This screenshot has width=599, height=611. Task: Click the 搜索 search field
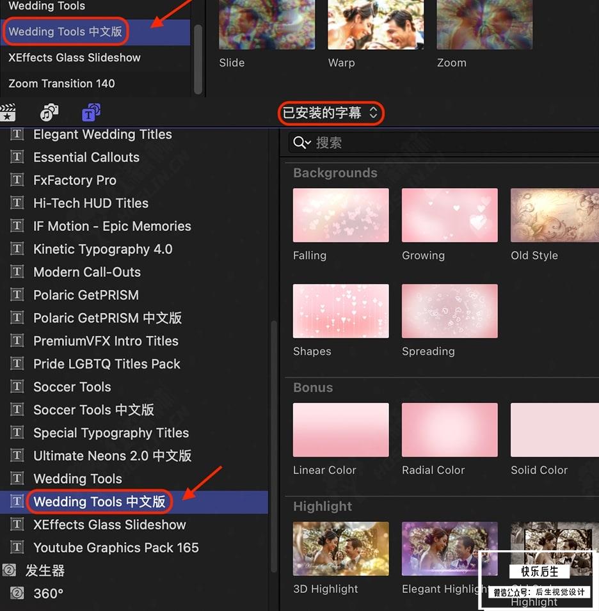point(443,143)
